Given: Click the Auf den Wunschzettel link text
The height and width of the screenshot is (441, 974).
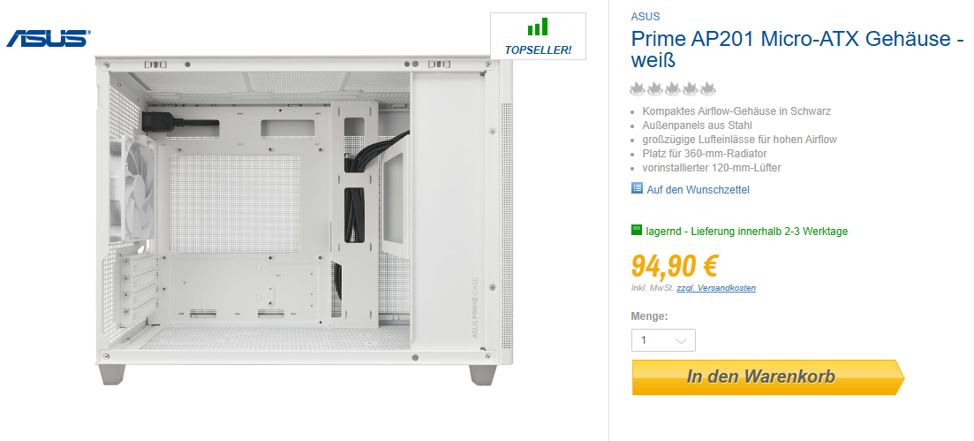Looking at the screenshot, I should [698, 190].
